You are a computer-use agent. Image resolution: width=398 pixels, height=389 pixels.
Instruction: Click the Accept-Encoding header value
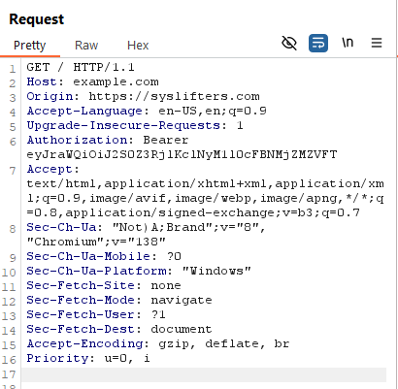pos(223,343)
